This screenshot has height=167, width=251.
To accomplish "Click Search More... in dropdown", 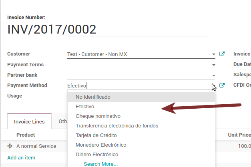I will coord(100,164).
